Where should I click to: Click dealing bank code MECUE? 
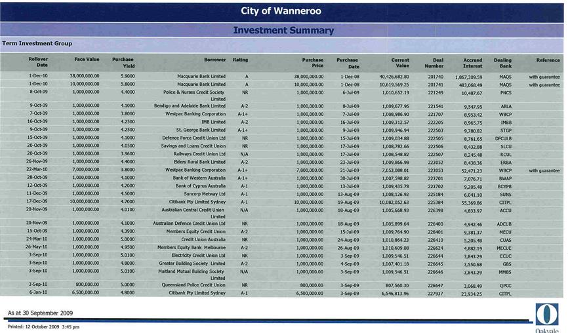click(x=504, y=248)
